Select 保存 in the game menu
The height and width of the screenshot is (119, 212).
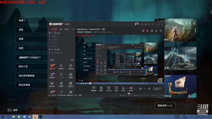(39, 21)
